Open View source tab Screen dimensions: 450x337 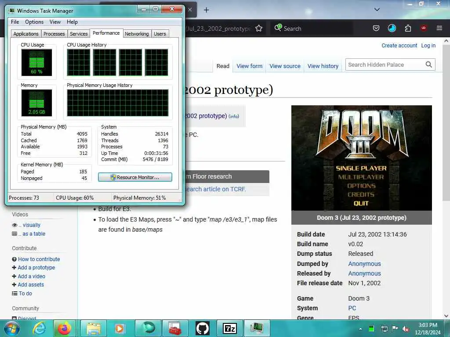[285, 66]
